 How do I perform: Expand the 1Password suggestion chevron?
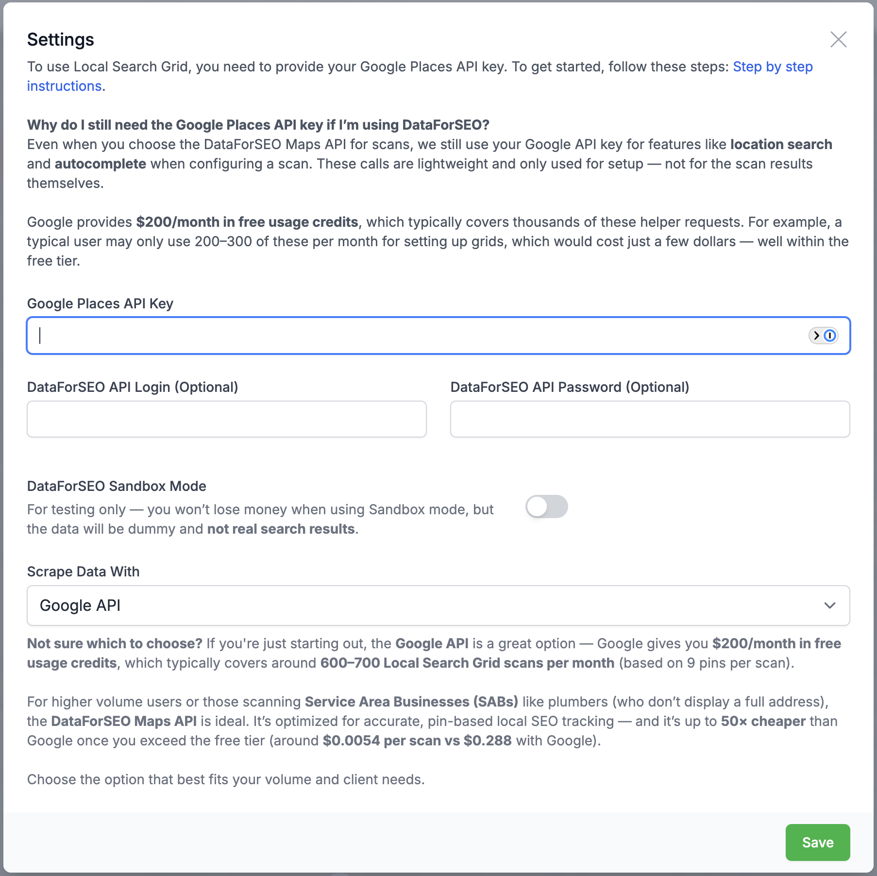pyautogui.click(x=817, y=336)
